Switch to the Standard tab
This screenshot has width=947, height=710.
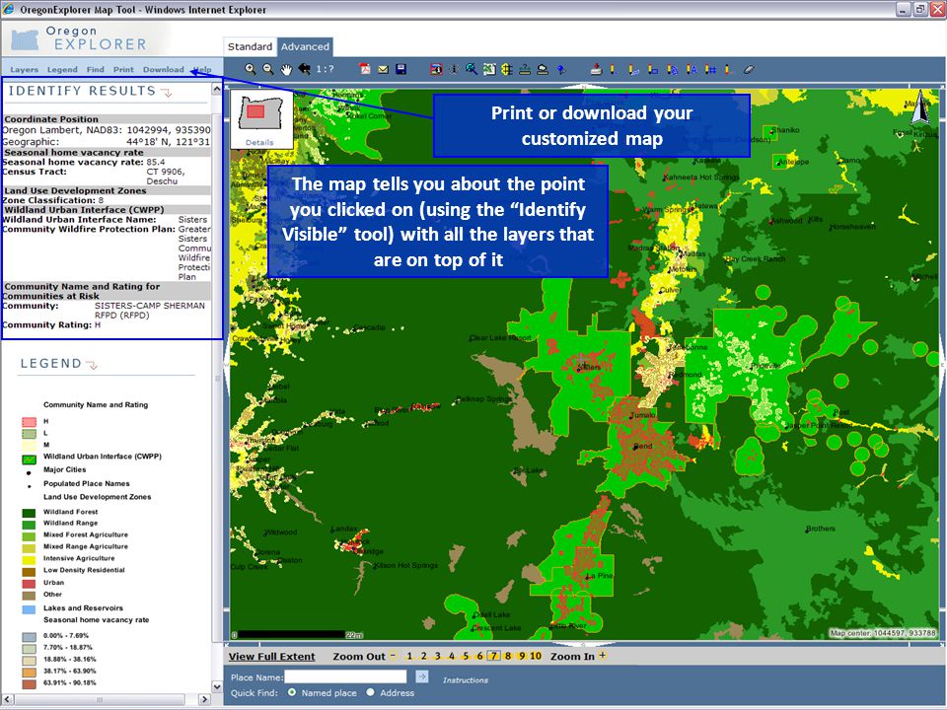(250, 46)
